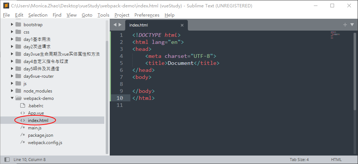The height and width of the screenshot is (164, 358).
Task: Click Line 10, Column 8 status text
Action: click(x=29, y=160)
